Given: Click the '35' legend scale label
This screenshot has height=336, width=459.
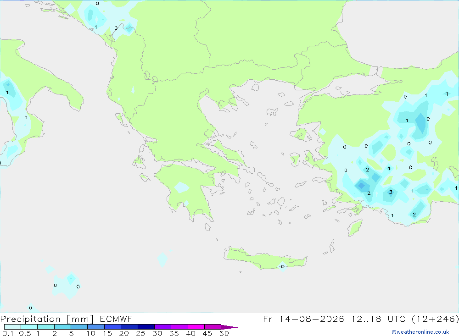Looking at the screenshot, I should (x=174, y=333).
